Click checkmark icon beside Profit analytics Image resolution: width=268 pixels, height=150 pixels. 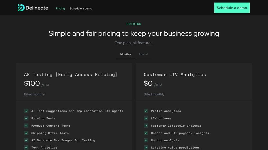point(146,111)
